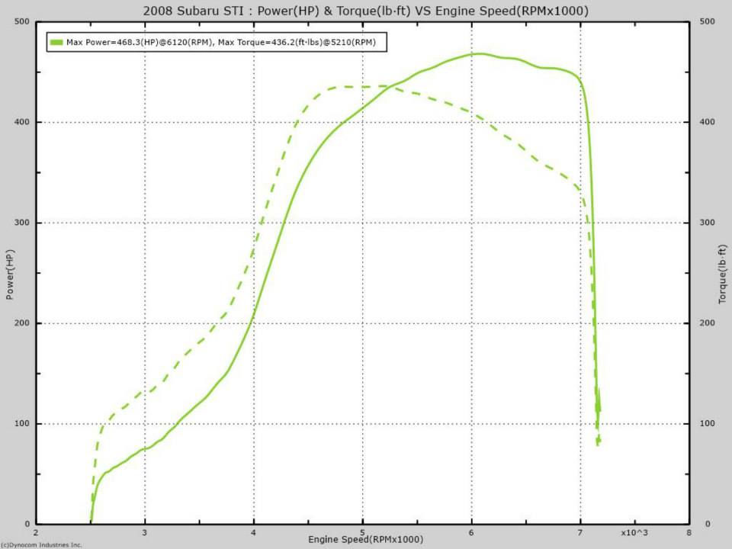Click the x-axis tick label '6'
The height and width of the screenshot is (549, 732).
pyautogui.click(x=471, y=533)
